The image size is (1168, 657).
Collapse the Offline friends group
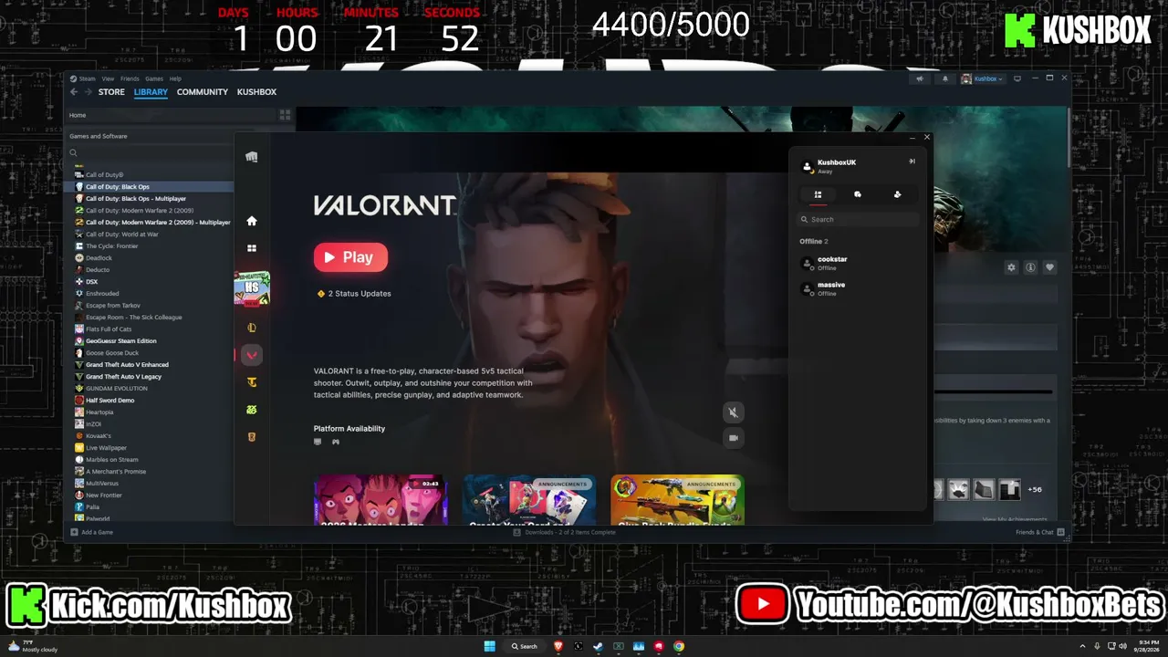(813, 242)
